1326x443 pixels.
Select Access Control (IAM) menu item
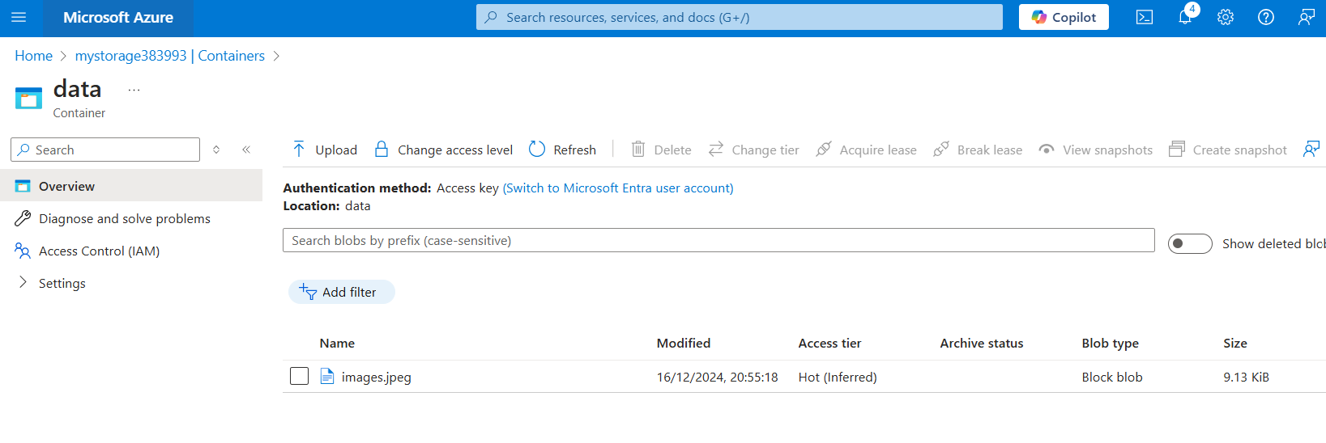coord(99,251)
